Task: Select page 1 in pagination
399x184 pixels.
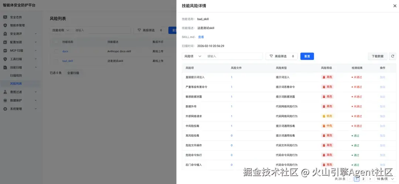Action: pos(357,179)
